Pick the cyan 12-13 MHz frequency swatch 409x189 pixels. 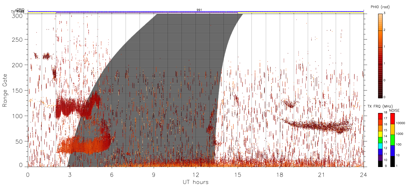tap(380, 146)
